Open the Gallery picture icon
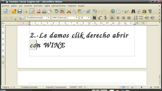This screenshot has height=91, width=162. click(144, 11)
